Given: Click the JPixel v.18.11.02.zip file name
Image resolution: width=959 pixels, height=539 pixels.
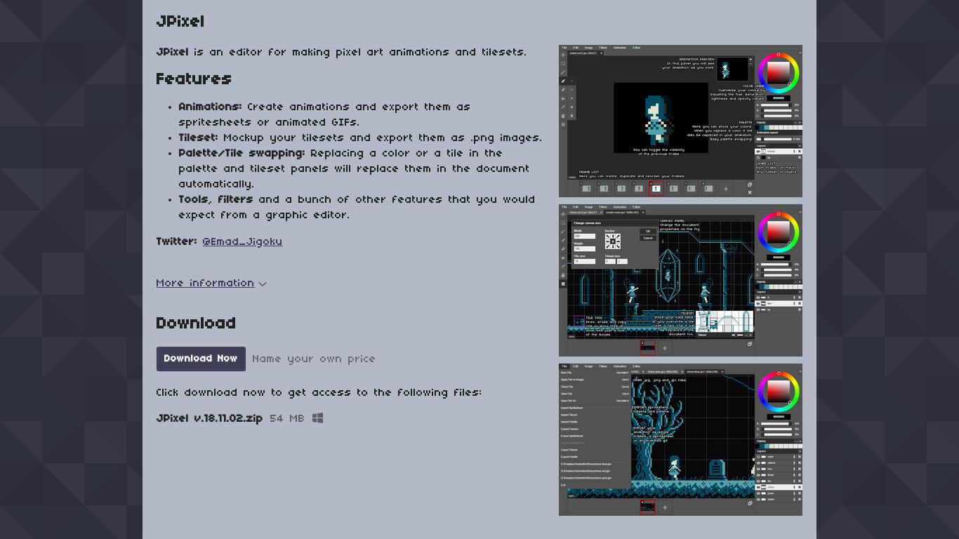Looking at the screenshot, I should point(209,418).
